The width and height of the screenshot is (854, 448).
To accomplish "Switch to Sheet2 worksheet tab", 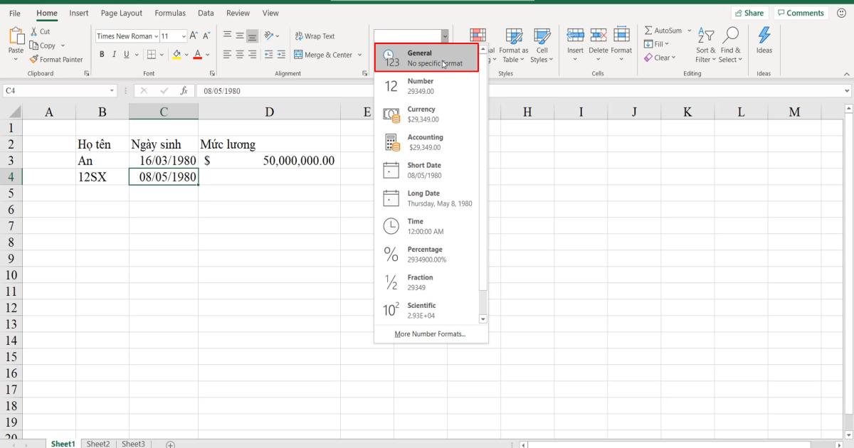I will point(98,443).
